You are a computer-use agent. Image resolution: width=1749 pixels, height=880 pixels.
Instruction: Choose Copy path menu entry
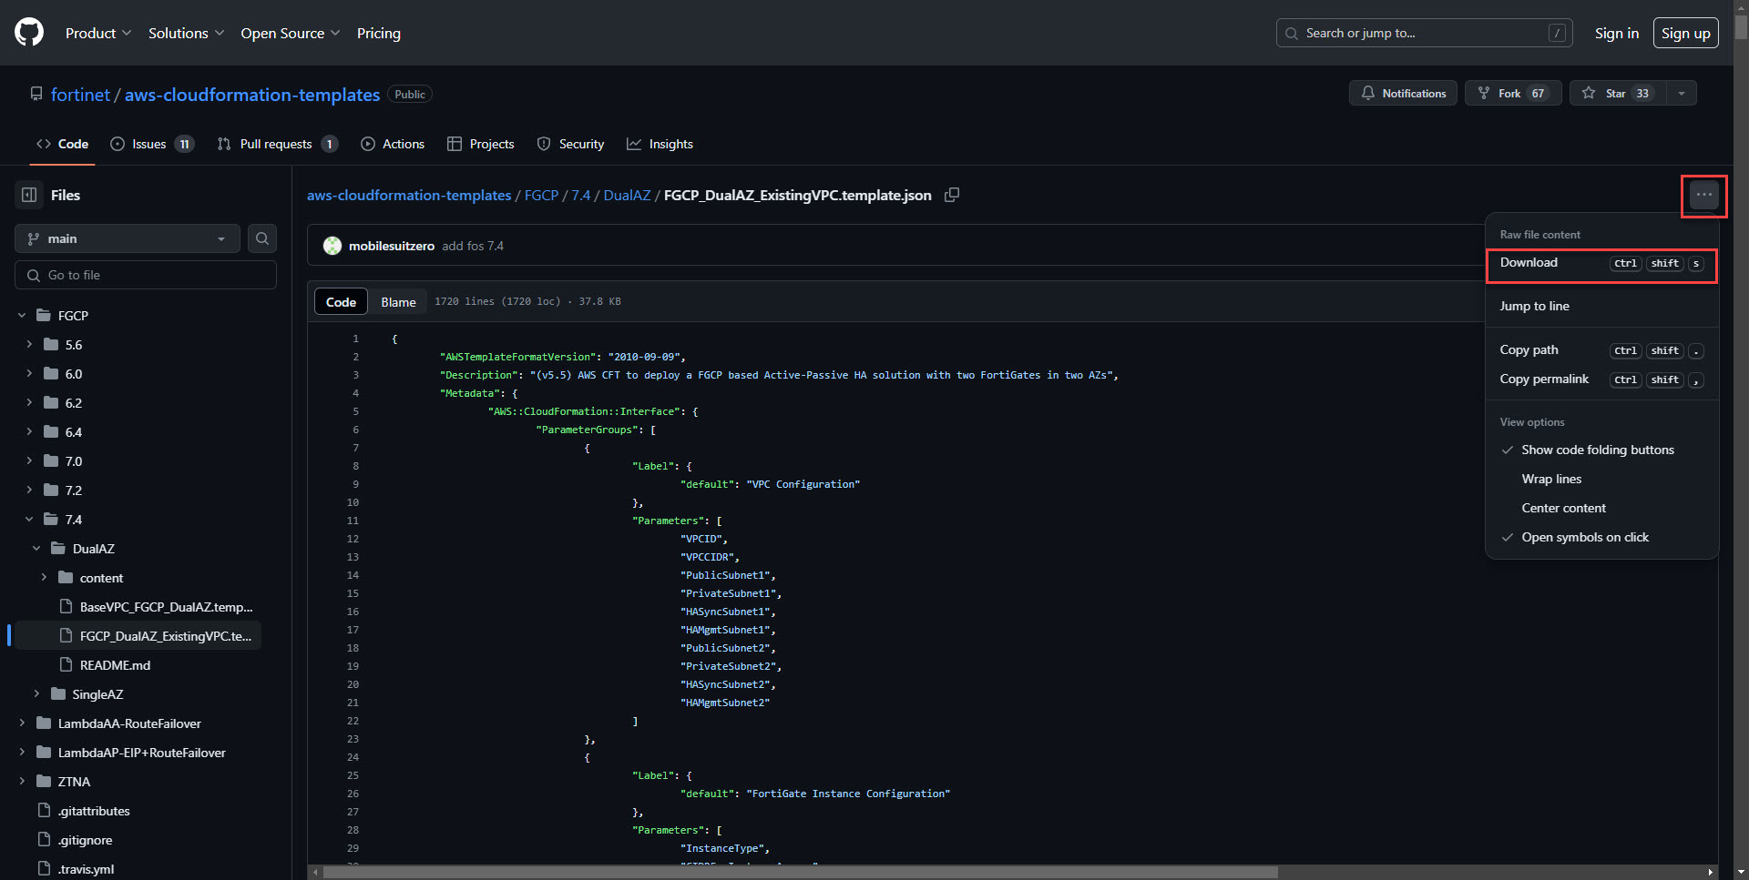(1601, 350)
